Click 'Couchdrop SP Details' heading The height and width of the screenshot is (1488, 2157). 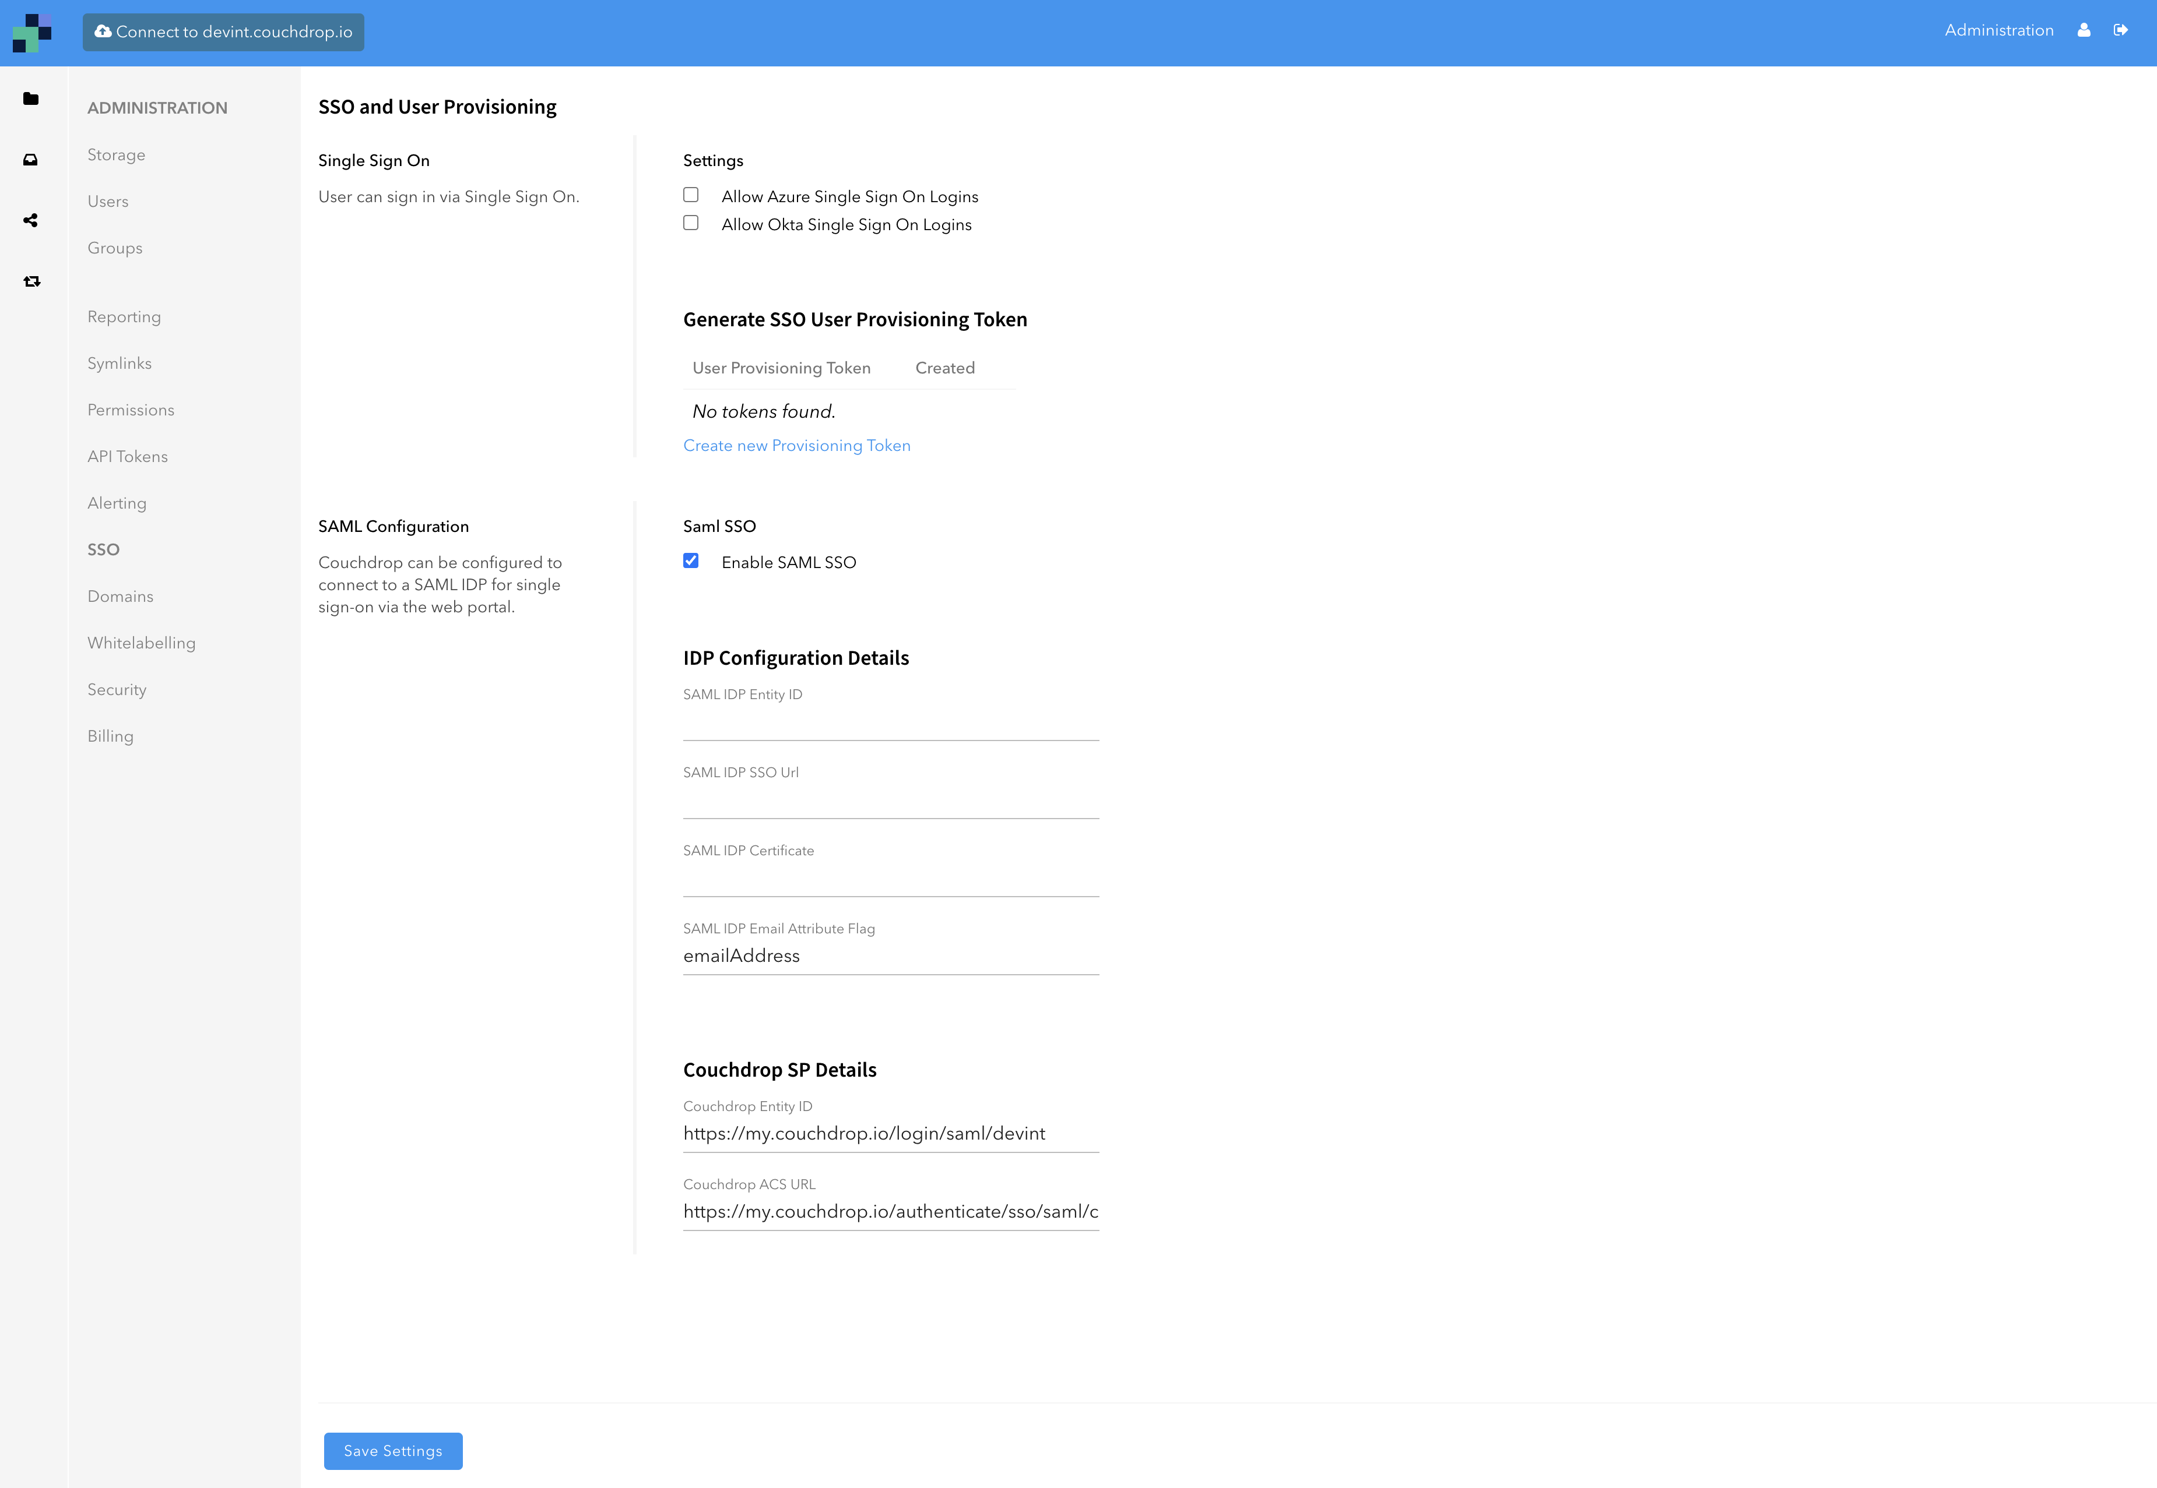780,1070
